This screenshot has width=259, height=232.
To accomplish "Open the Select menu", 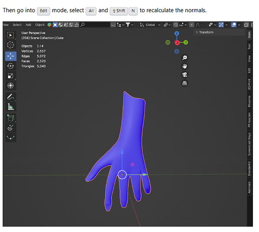I will (x=17, y=25).
